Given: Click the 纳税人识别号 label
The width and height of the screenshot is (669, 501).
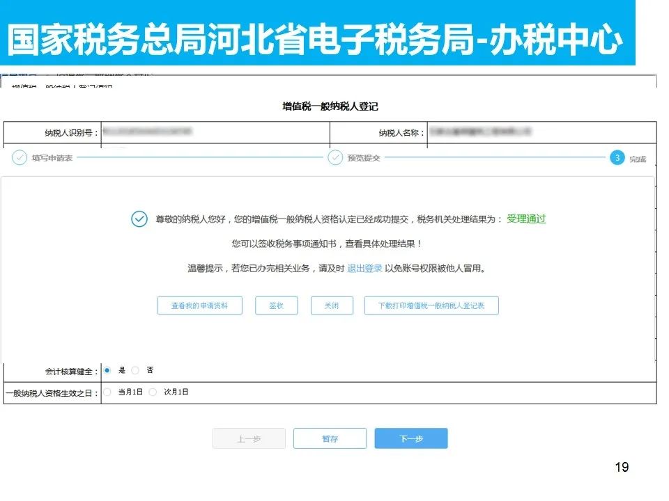Looking at the screenshot, I should tap(72, 133).
